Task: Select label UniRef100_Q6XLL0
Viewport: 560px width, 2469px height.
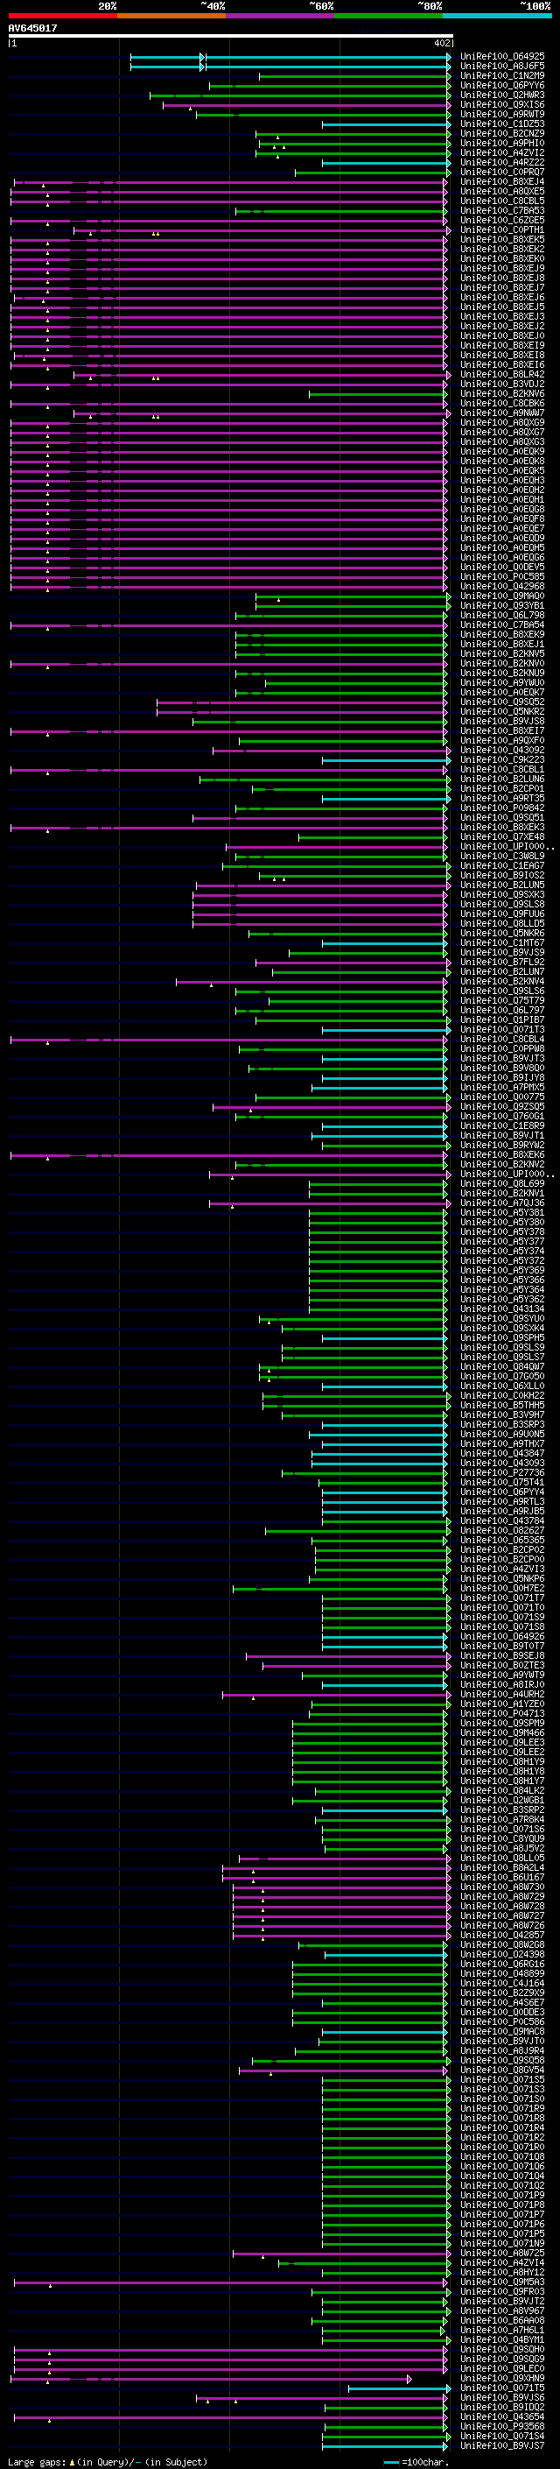Action: point(502,1386)
